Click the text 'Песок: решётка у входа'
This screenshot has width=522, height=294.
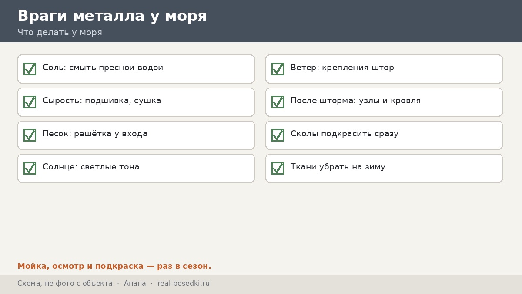click(x=95, y=134)
